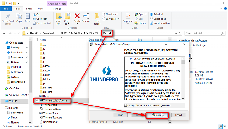Select Libraries in navigation pane

14,108
